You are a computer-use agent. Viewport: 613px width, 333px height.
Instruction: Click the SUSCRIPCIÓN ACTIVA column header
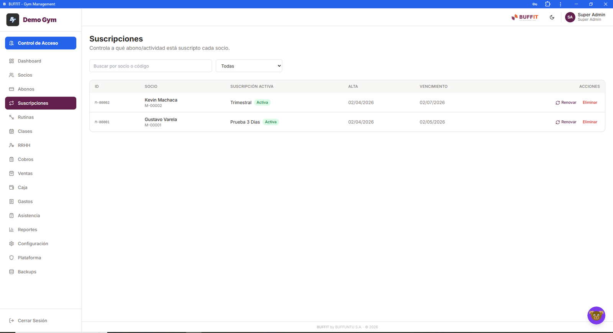[252, 87]
